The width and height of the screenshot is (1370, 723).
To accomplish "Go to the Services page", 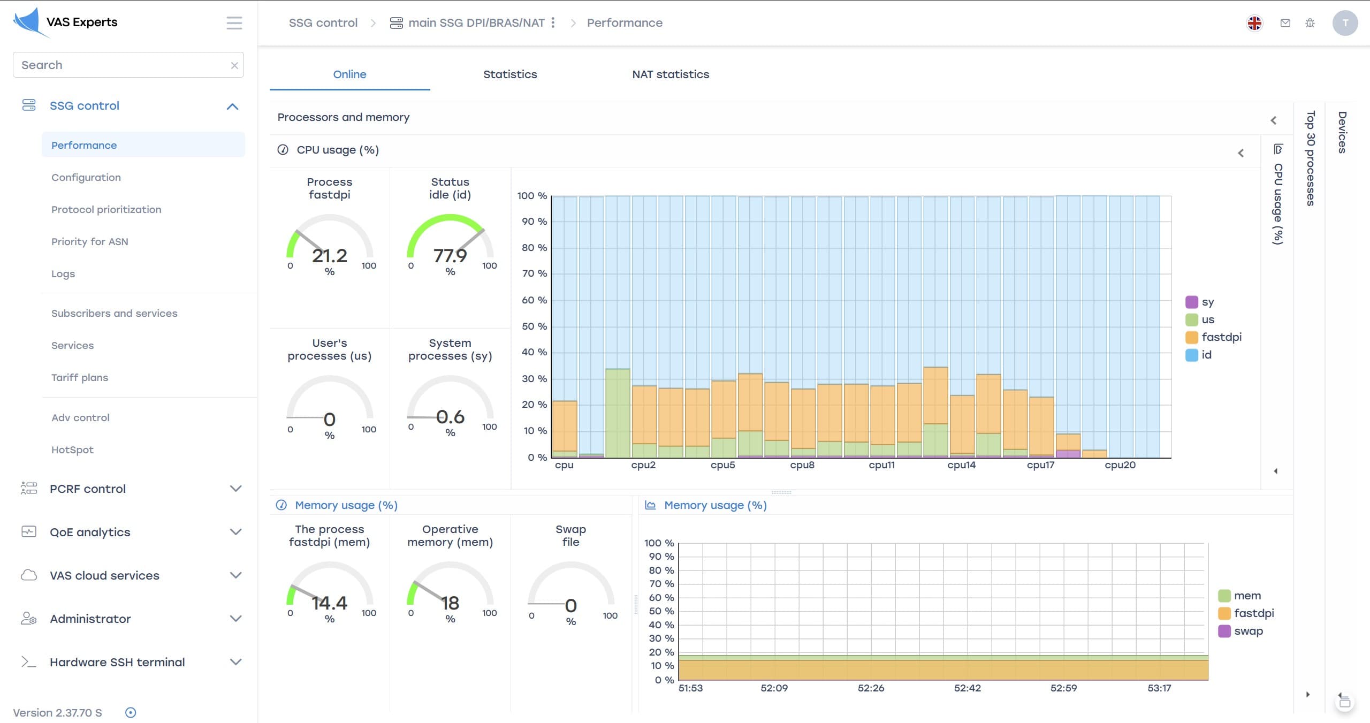I will (72, 345).
